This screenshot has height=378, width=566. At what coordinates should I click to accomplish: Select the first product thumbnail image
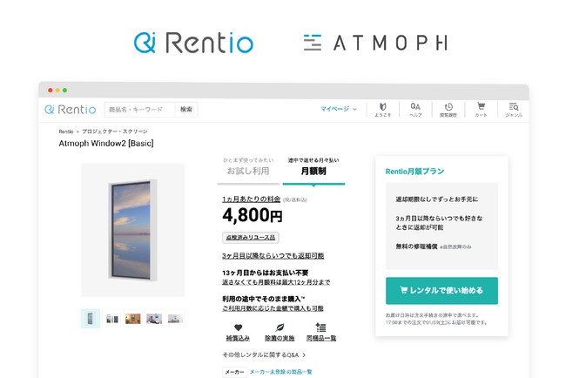pos(91,319)
